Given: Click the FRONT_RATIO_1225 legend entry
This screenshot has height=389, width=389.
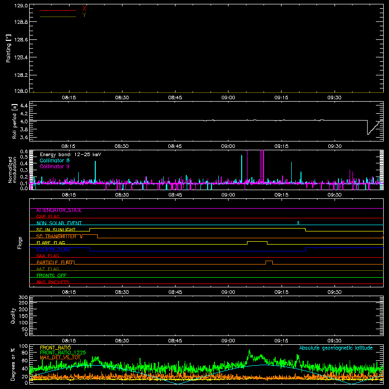Looking at the screenshot, I should coord(63,353).
